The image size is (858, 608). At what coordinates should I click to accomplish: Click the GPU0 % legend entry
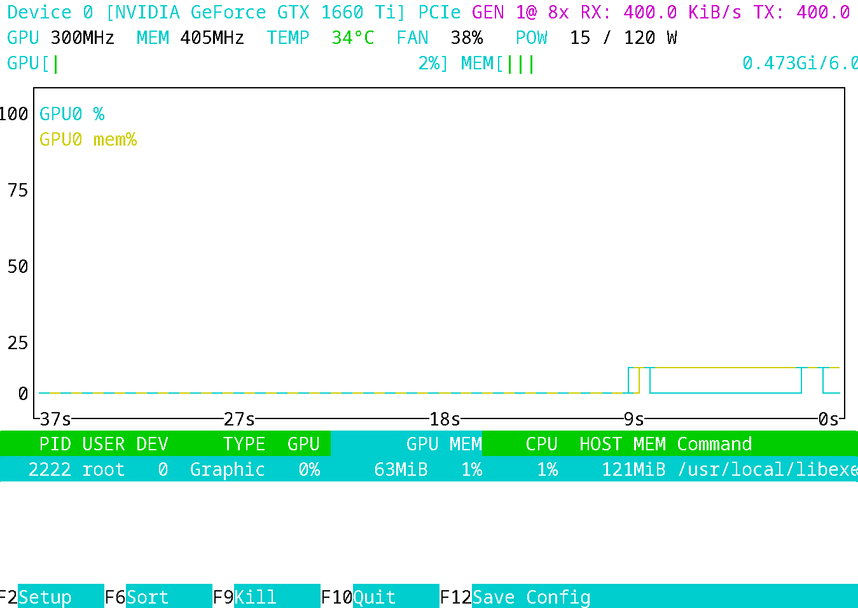click(x=71, y=114)
